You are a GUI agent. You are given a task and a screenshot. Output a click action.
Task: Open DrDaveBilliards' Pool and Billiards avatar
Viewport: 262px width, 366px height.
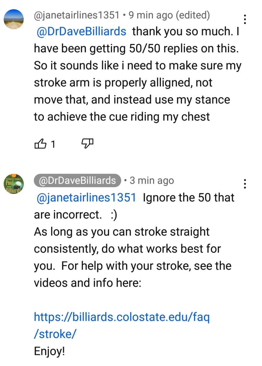tap(14, 184)
